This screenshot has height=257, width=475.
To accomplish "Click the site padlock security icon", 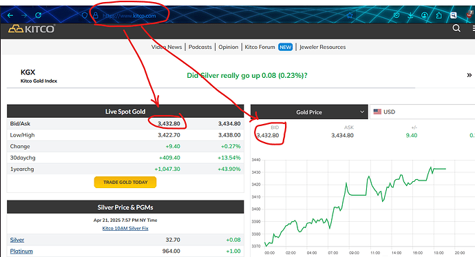I will click(96, 15).
